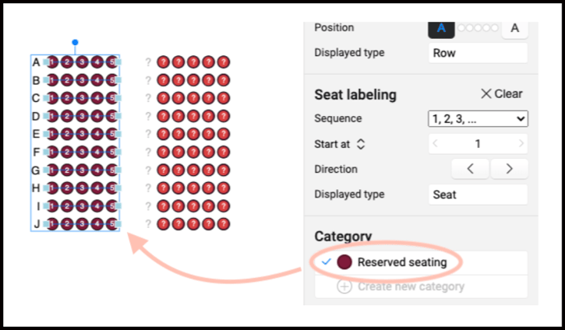Viewport: 565px width, 330px height.
Task: Increase Start at value with right chevron
Action: [x=521, y=144]
